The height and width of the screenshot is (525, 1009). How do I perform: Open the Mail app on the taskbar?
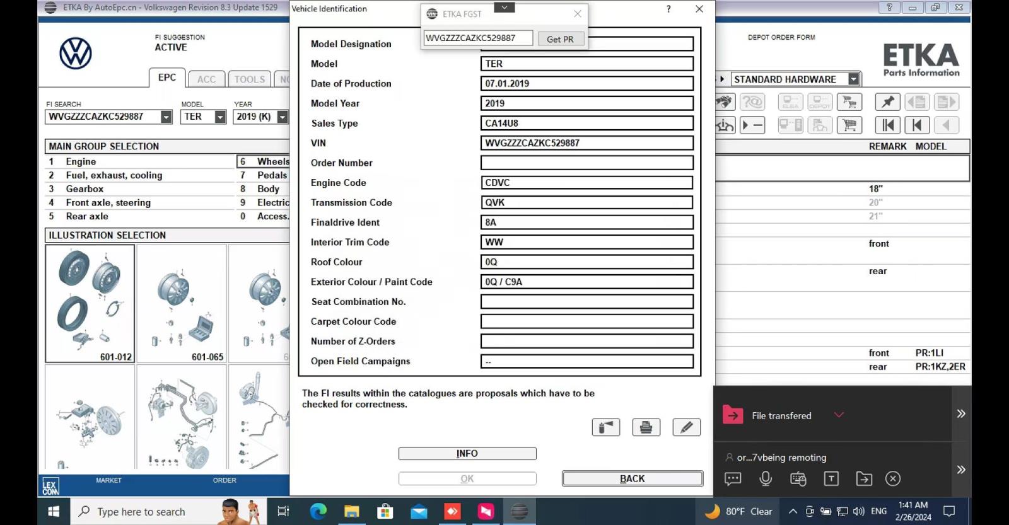tap(419, 511)
